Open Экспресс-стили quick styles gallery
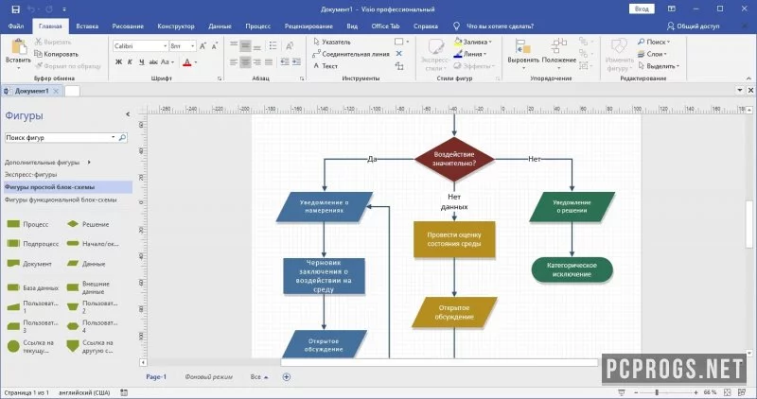Viewport: 757px width, 399px height. click(x=435, y=55)
